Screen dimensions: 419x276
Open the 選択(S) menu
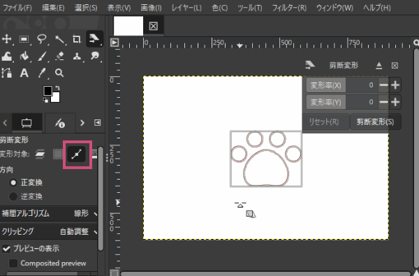pyautogui.click(x=86, y=8)
